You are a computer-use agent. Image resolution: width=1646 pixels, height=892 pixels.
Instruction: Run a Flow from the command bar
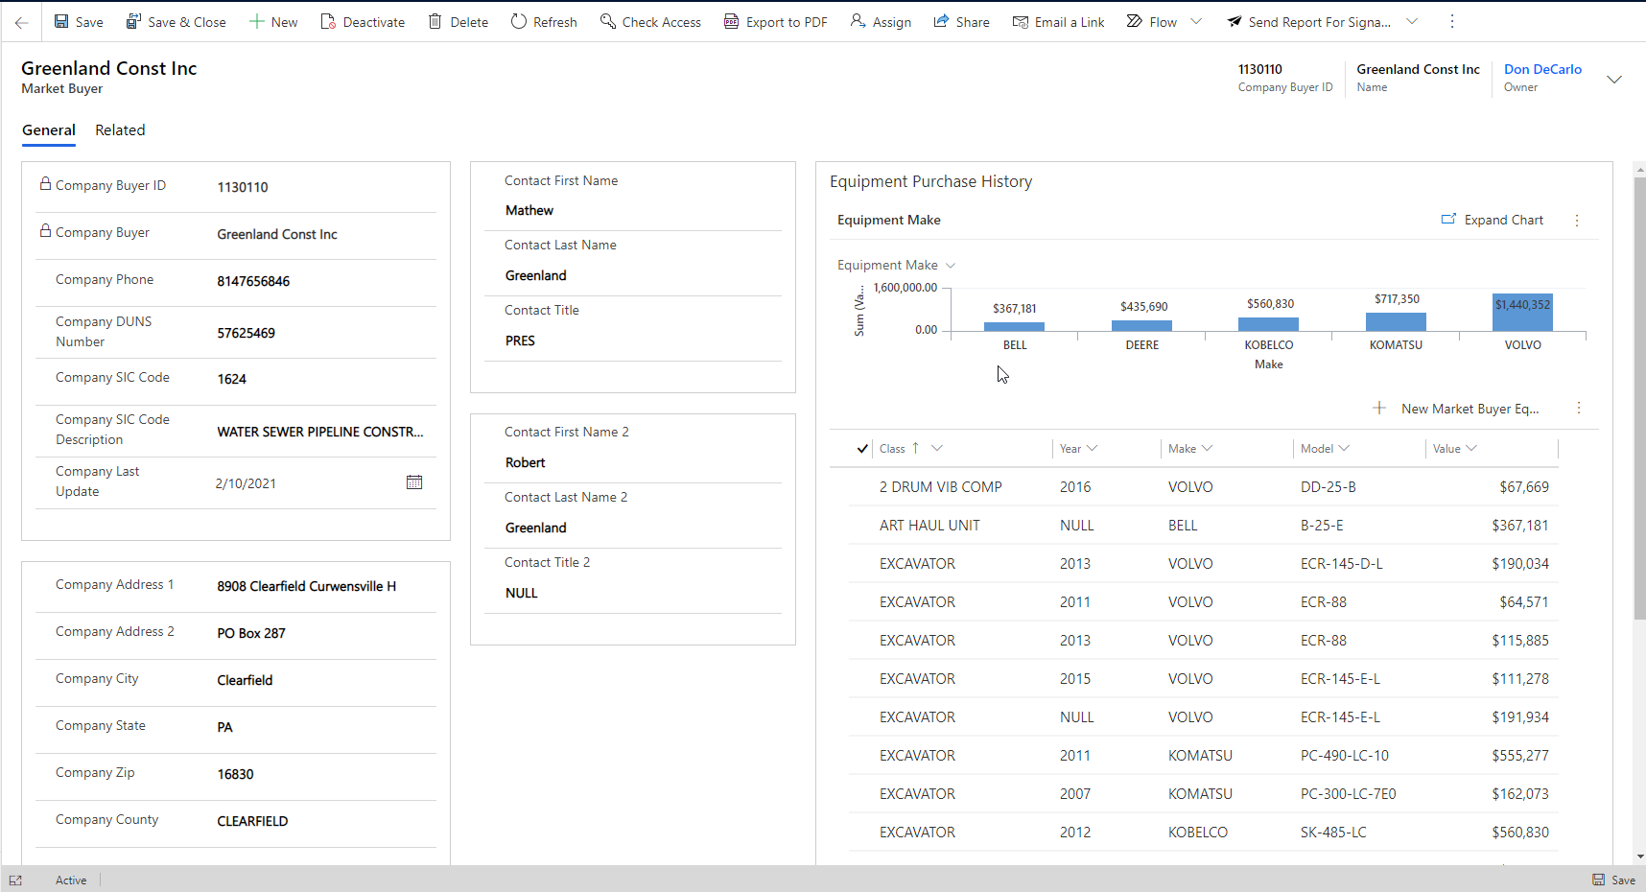(1151, 22)
